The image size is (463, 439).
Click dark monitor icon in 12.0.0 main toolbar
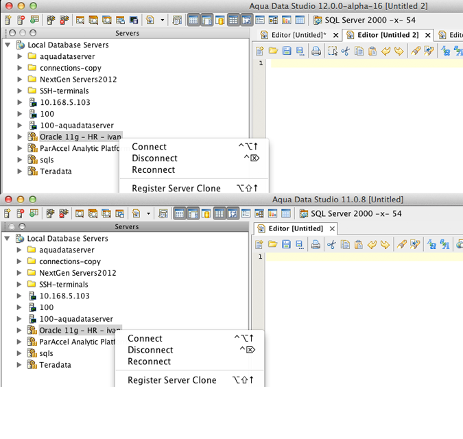point(134,20)
